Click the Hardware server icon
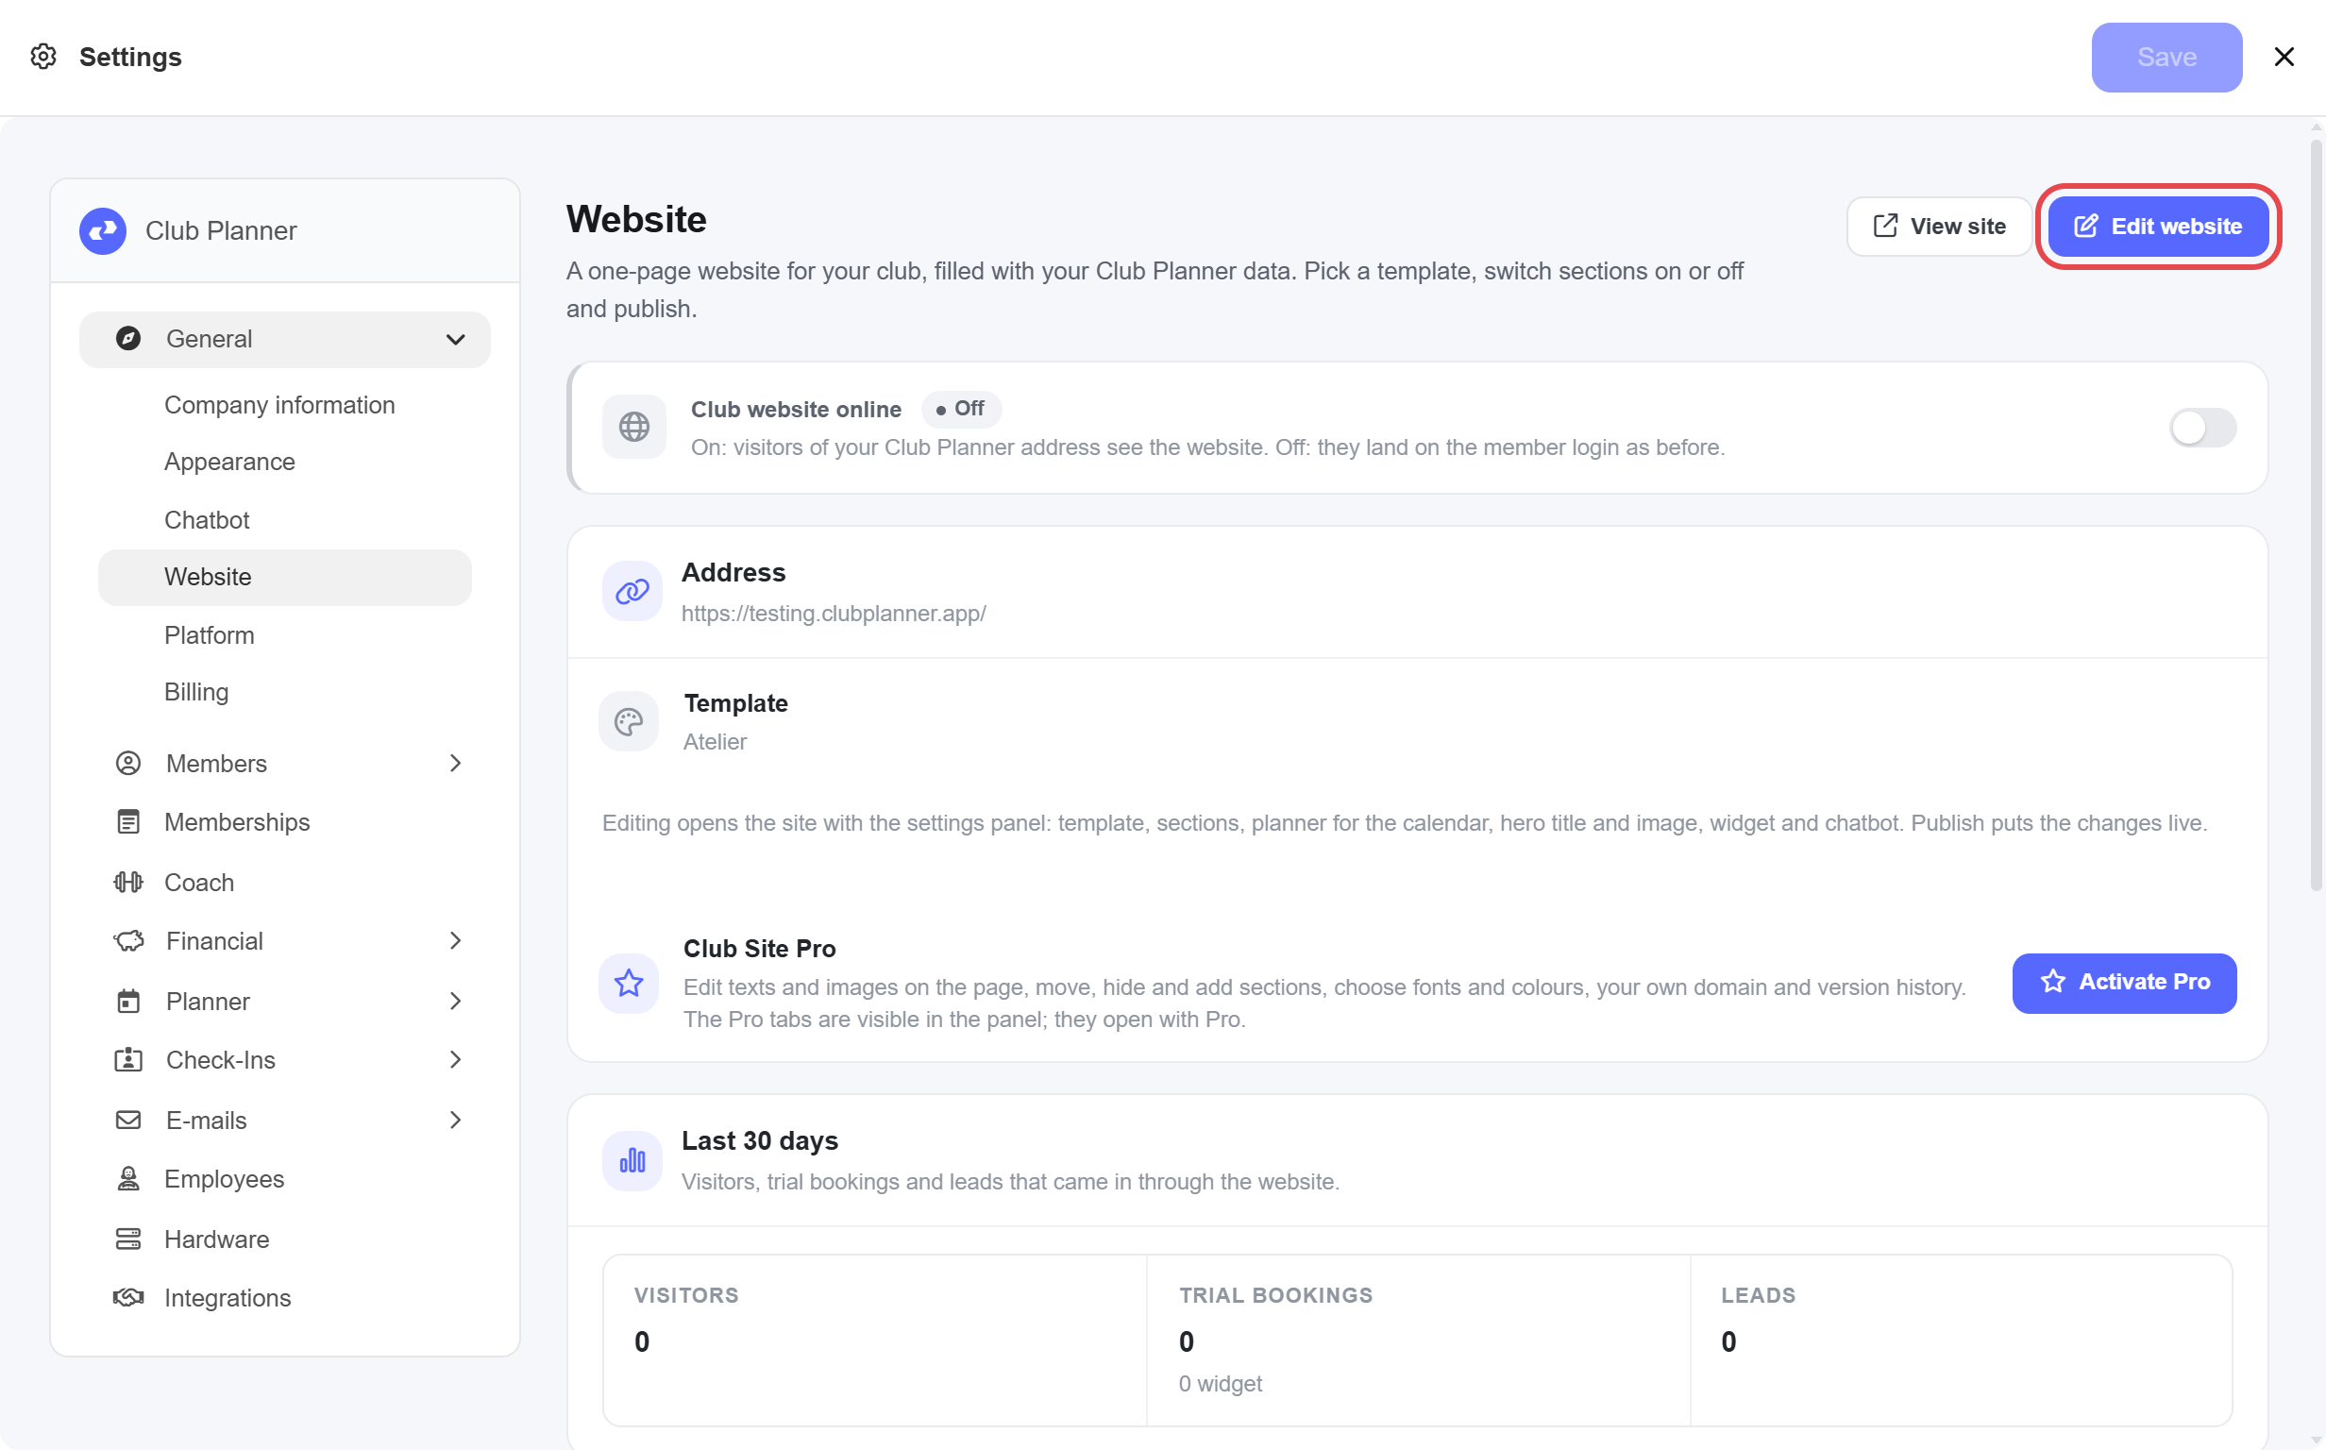 pos(128,1239)
